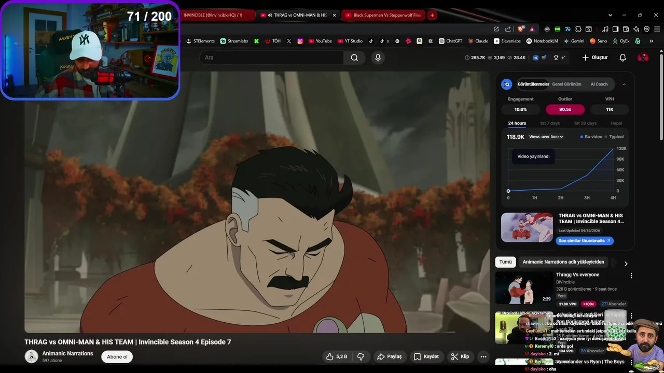Screen dimensions: 664x373
Task: Open the X bookmark icon
Action: 289,41
